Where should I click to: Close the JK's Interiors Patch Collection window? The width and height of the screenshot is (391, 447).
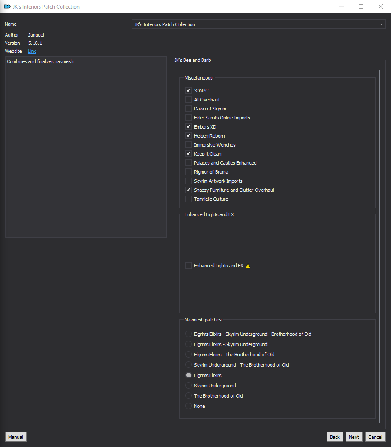[x=380, y=6]
